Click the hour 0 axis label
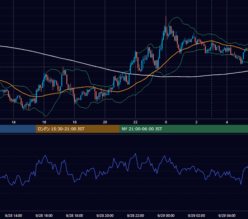248x219 pixels. click(166, 122)
